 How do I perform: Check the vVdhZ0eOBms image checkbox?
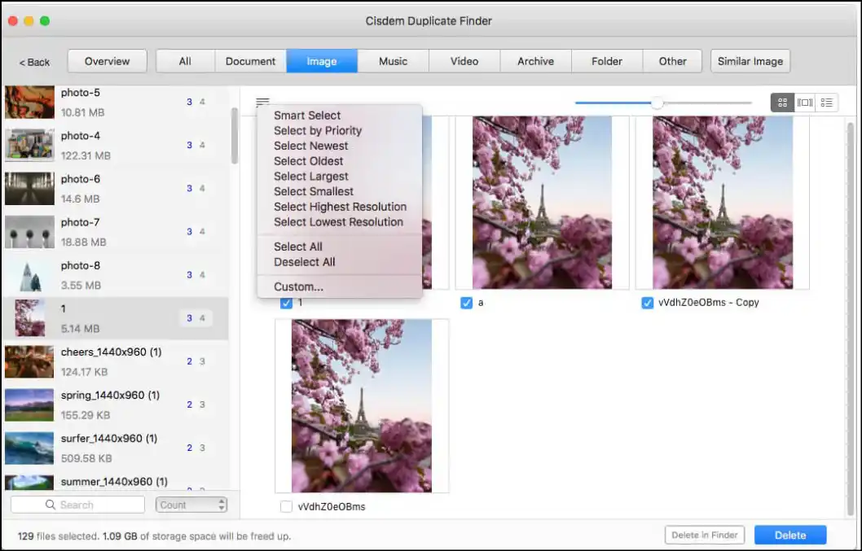pos(287,506)
